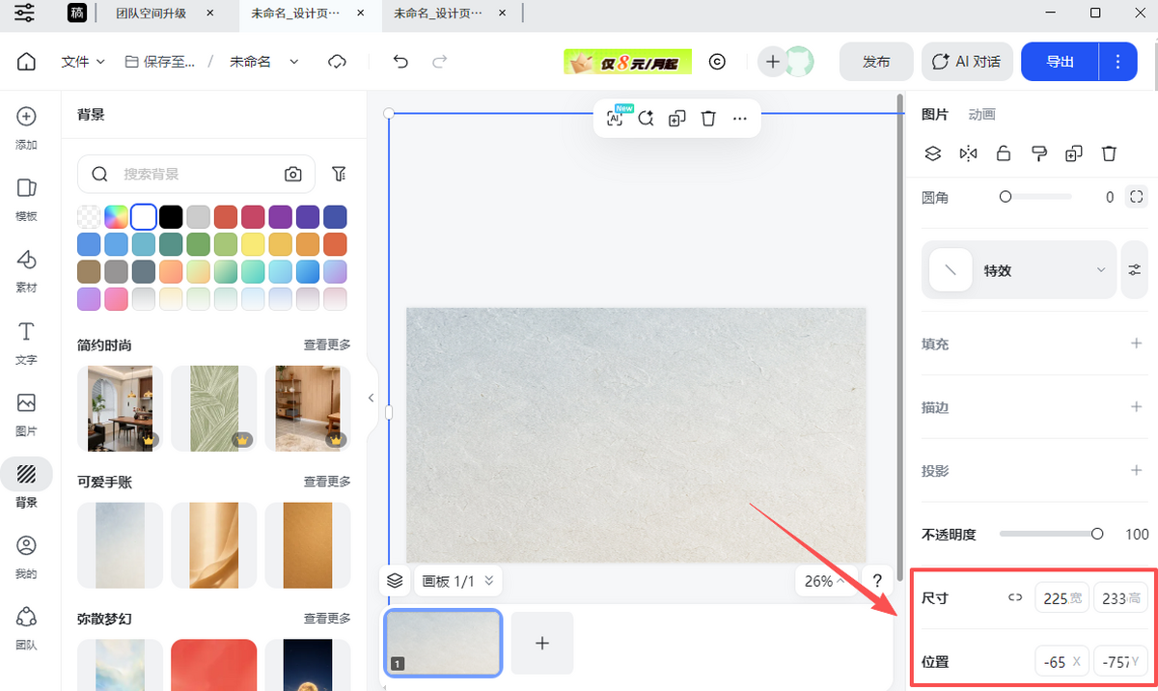Viewport: 1158px width, 691px height.
Task: Select the 图片 tab in right panel
Action: 935,114
